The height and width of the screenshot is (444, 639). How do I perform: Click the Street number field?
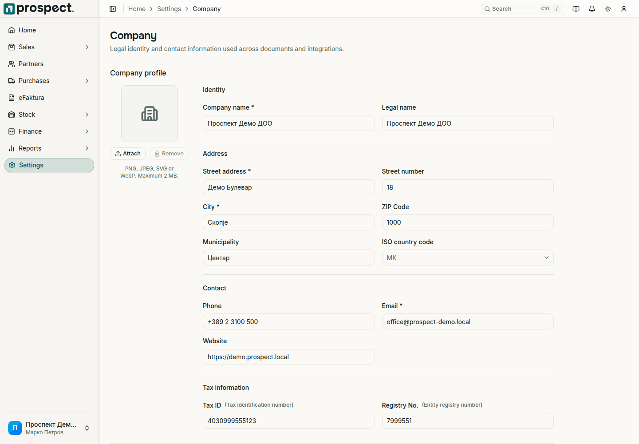click(468, 187)
